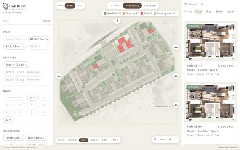The height and width of the screenshot is (150, 240).
Task: Click the Type C 1 bed coming soon chip
Action: tap(23, 79)
